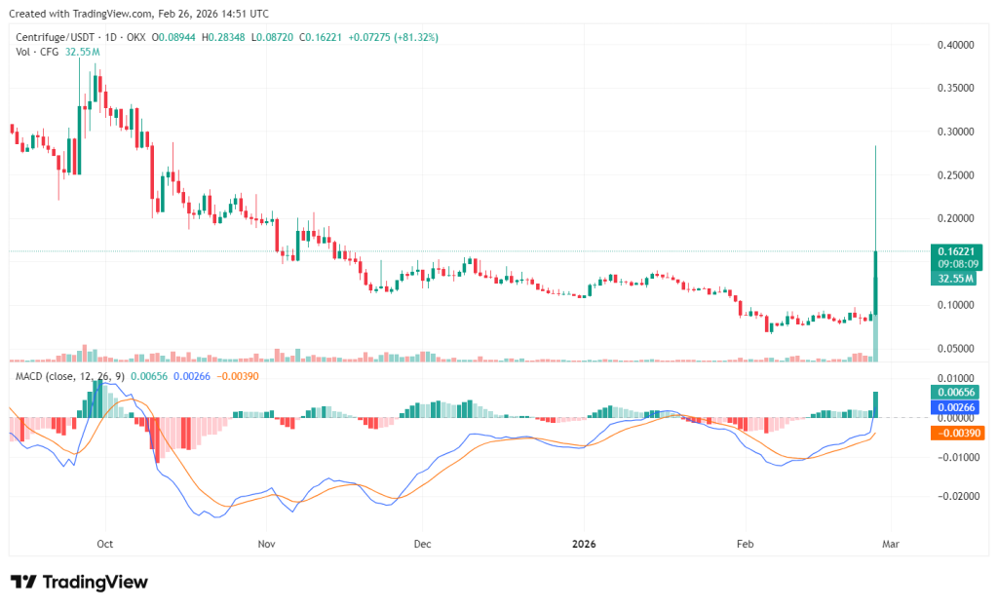Screen dimensions: 998x608
Task: Click the 0.05000 price axis label
Action: 955,349
